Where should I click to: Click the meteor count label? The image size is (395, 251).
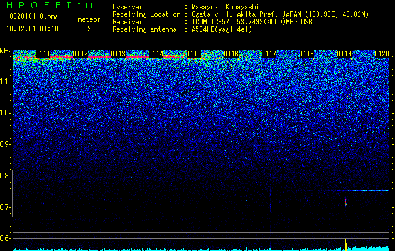[89, 19]
